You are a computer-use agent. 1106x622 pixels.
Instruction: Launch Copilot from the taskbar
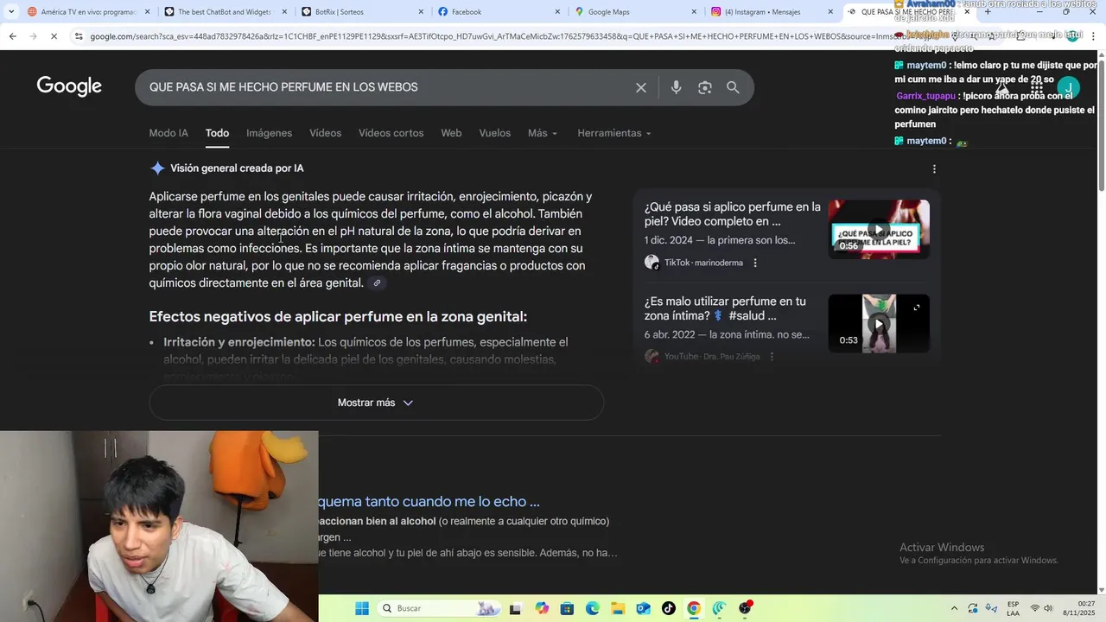pos(542,608)
